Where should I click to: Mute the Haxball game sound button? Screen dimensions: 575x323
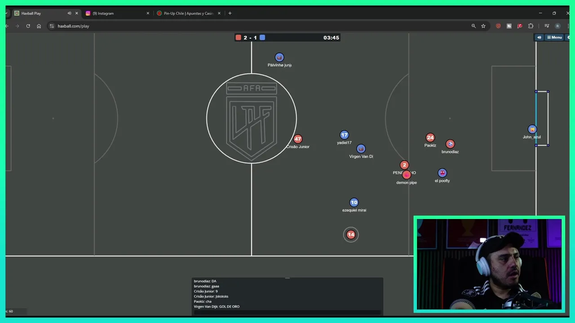click(539, 37)
